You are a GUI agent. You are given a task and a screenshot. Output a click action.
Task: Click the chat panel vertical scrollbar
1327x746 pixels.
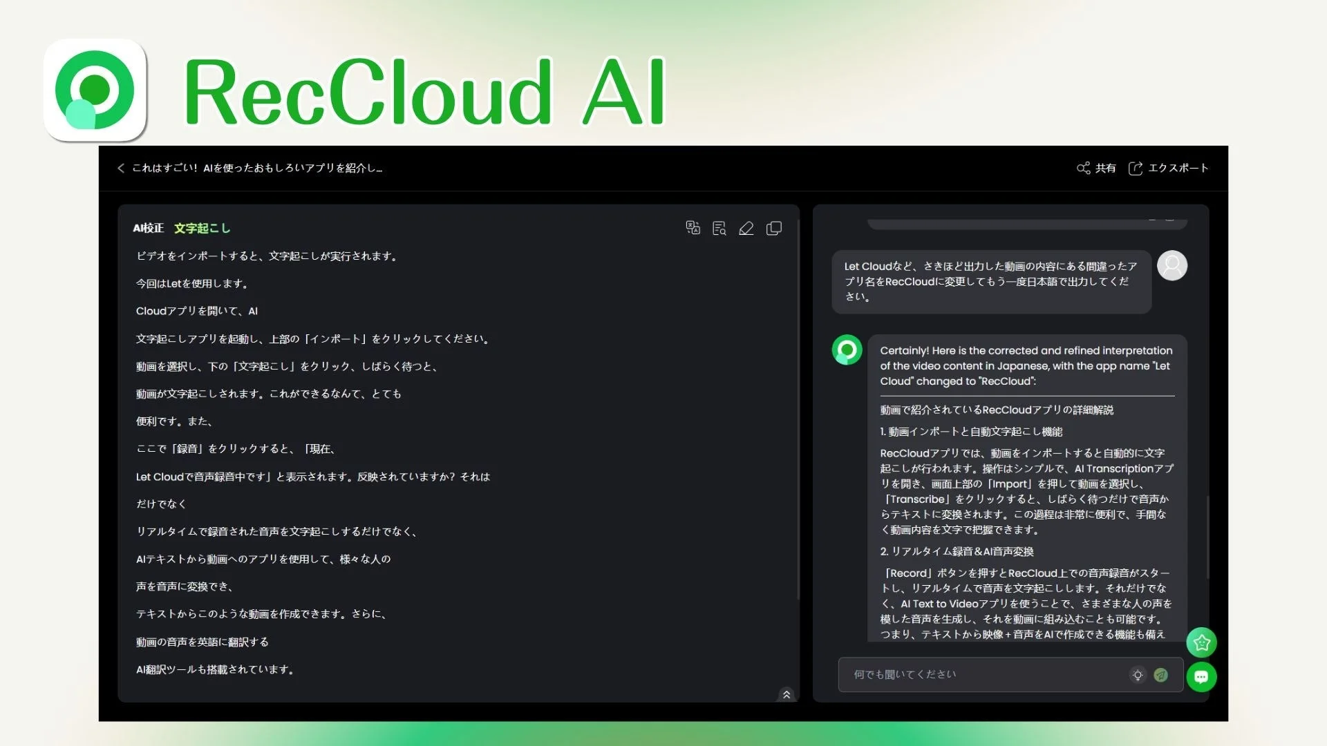1207,537
